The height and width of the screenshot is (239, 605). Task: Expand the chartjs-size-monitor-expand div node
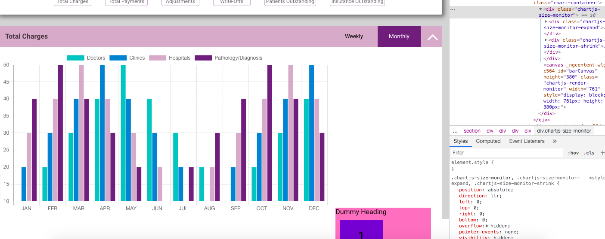(x=546, y=21)
